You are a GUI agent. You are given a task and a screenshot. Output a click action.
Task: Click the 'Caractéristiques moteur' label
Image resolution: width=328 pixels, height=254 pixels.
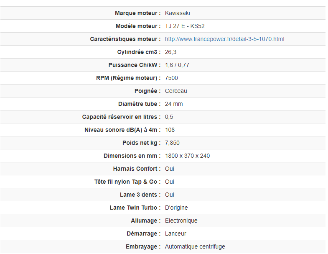[125, 39]
